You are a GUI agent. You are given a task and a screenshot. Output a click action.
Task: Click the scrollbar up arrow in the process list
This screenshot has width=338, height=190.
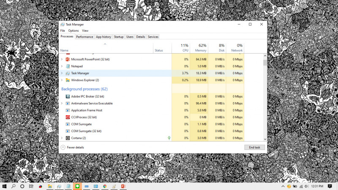pos(265,56)
